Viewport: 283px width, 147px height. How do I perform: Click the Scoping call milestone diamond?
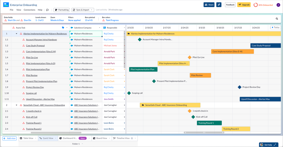(129, 93)
